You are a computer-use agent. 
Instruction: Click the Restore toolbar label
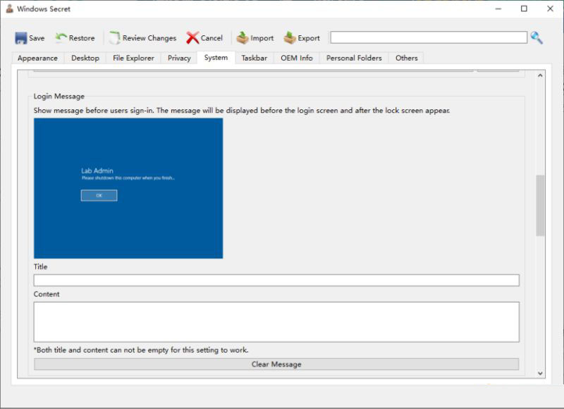click(x=82, y=38)
